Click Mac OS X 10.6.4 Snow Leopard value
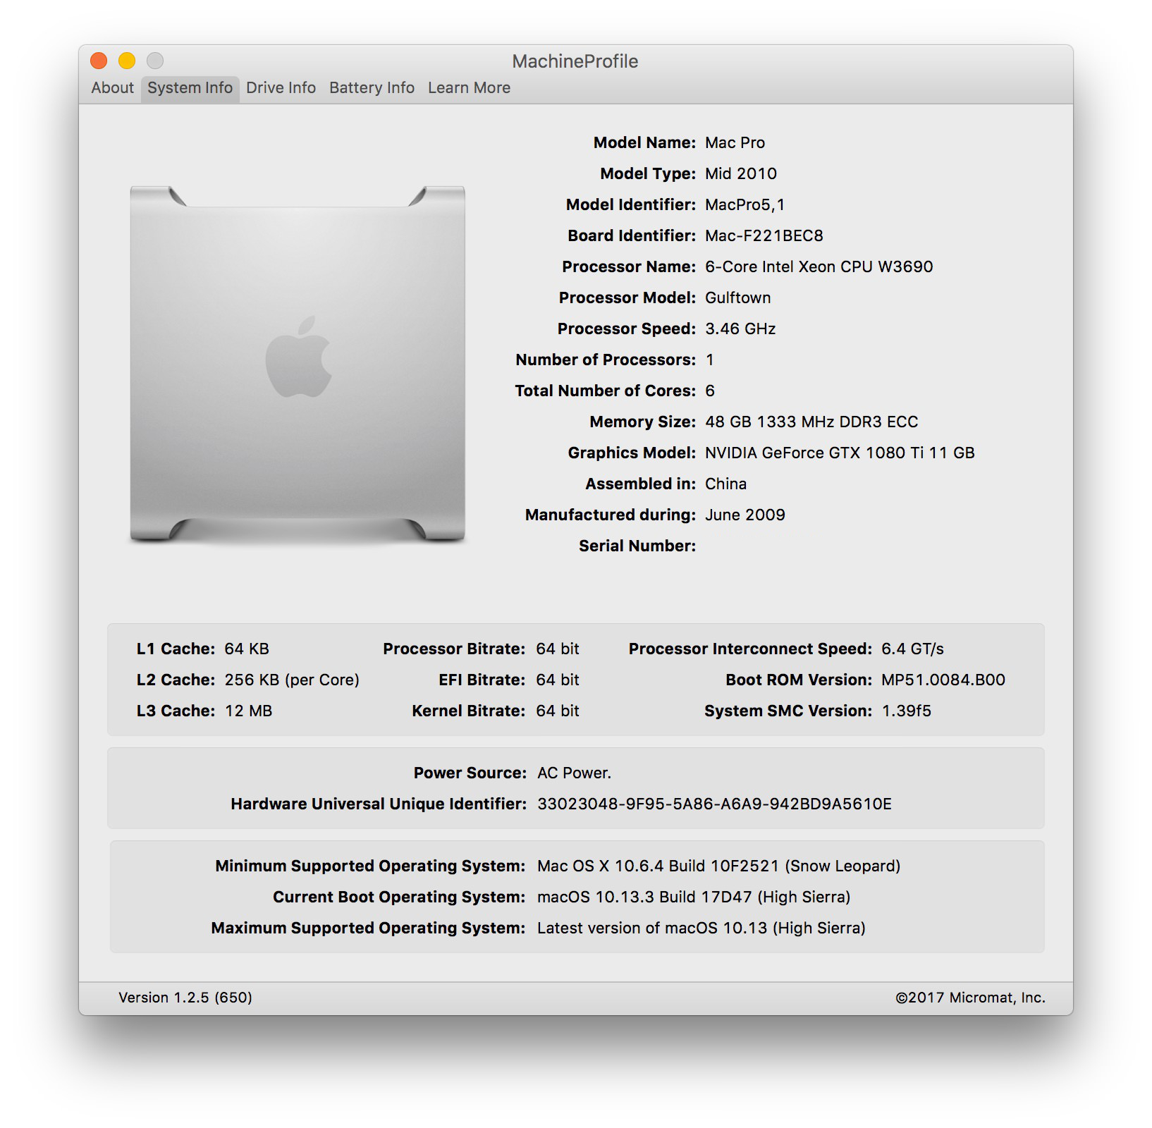 718,866
